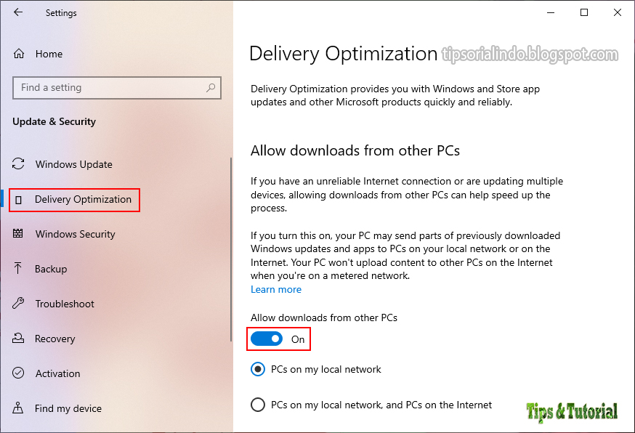Select the Troubleshoot wrench icon
This screenshot has height=433, width=635.
point(17,304)
